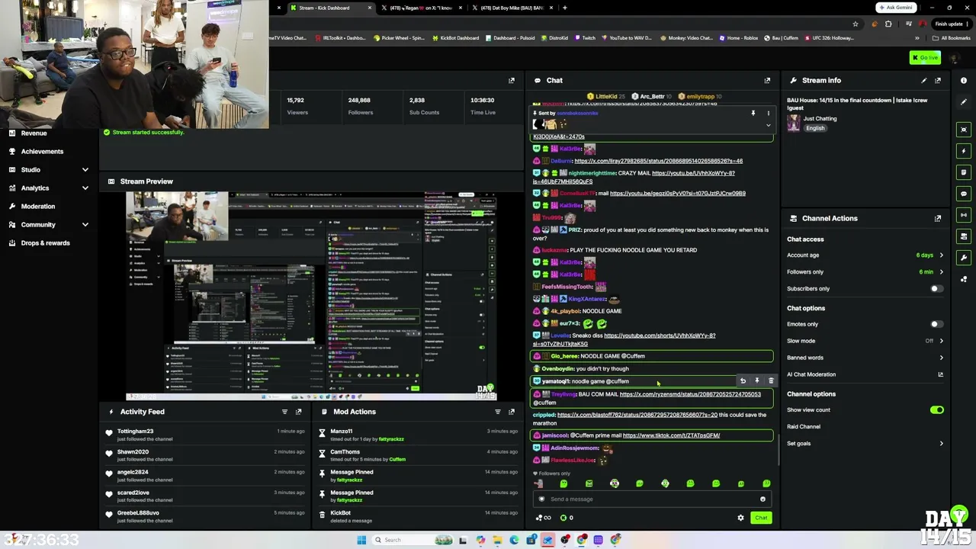Open Account age setting
976x549 pixels.
tap(865, 255)
